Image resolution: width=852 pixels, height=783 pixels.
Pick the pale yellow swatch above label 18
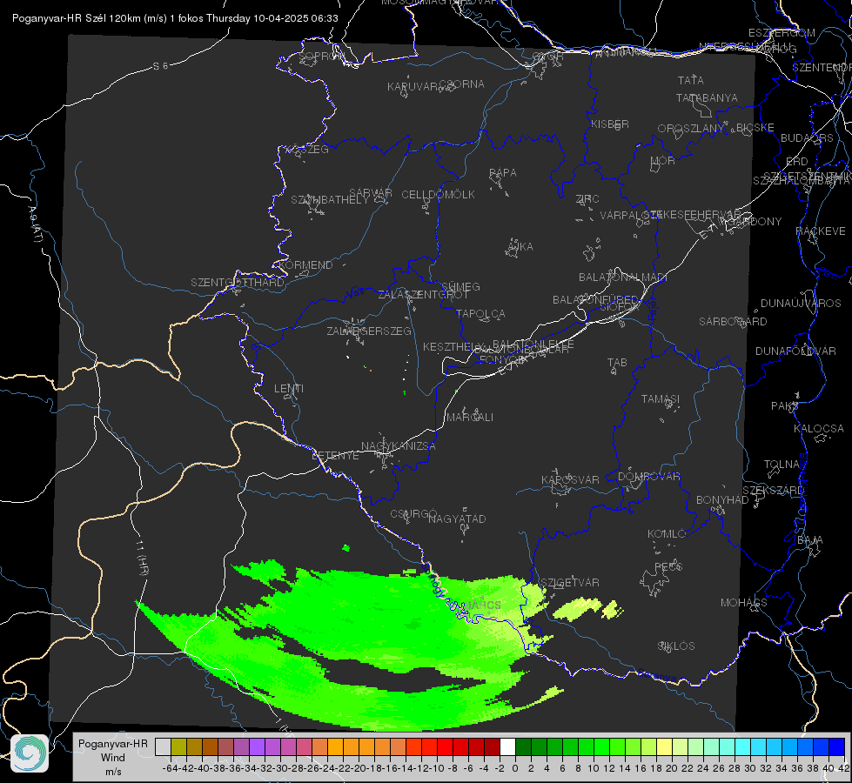[x=664, y=746]
